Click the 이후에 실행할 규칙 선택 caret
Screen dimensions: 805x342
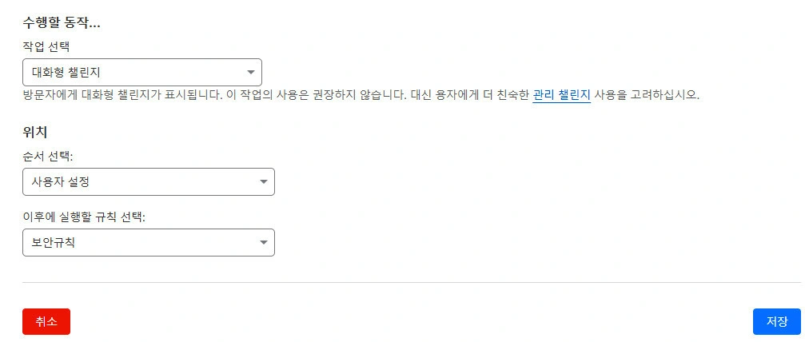pyautogui.click(x=264, y=243)
